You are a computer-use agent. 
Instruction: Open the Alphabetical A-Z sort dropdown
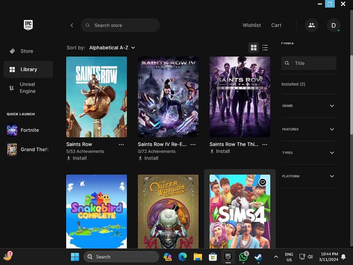click(x=111, y=47)
